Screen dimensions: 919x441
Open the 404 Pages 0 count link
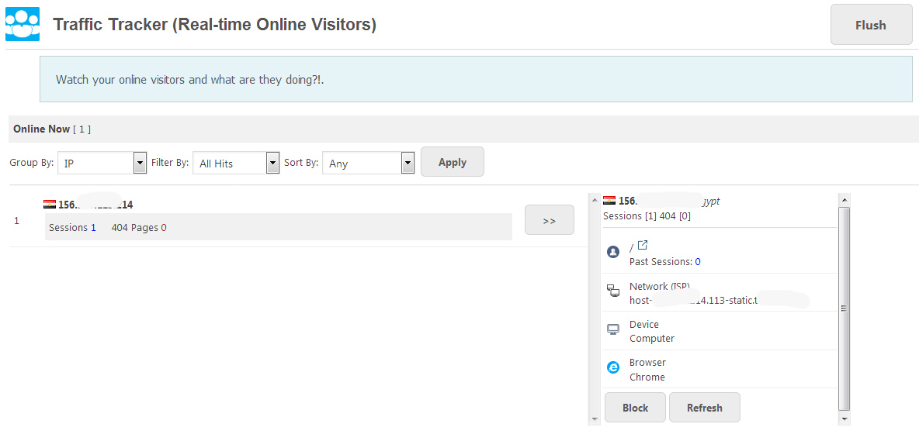coord(164,228)
